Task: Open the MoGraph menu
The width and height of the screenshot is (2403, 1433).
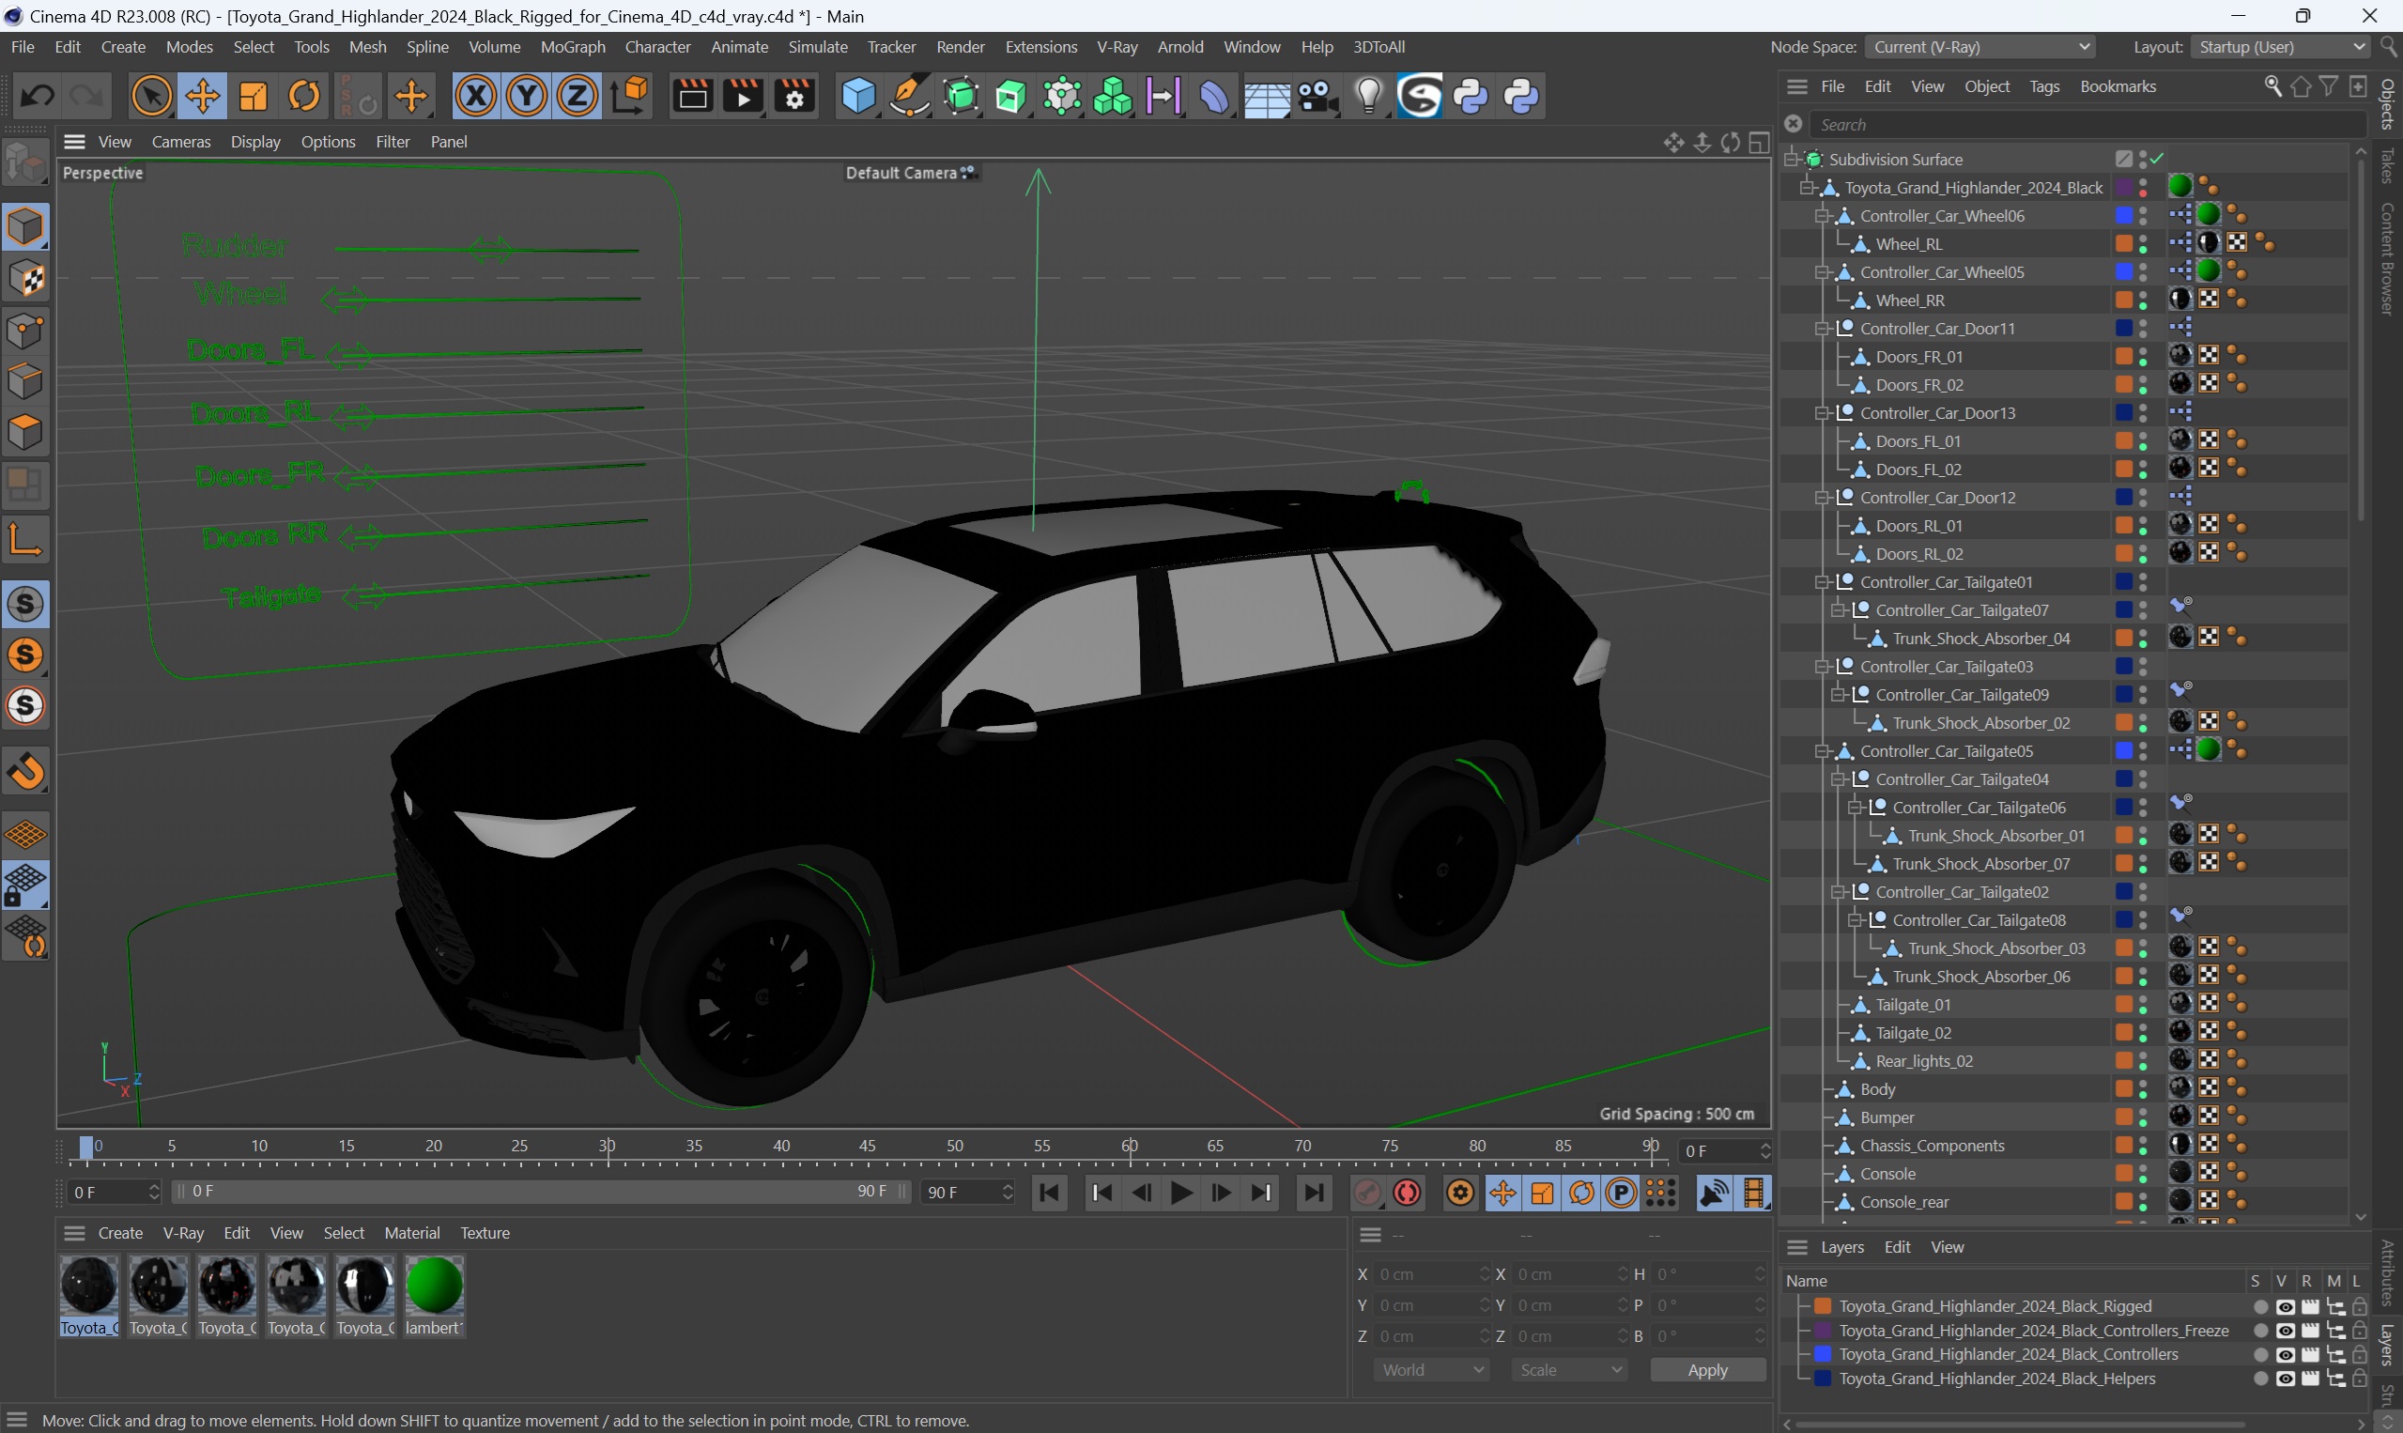Action: tap(573, 46)
